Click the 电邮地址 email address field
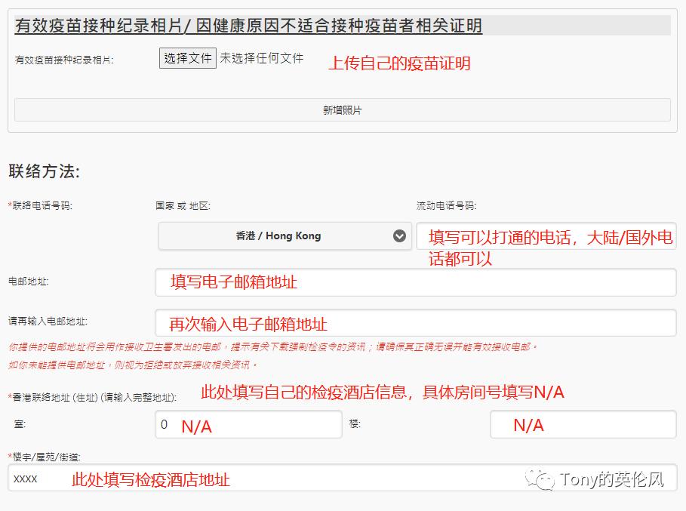 tap(415, 282)
